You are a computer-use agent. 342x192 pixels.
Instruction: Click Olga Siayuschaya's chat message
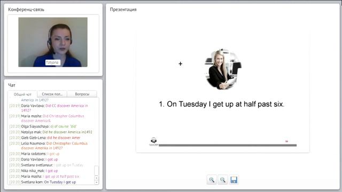click(43, 126)
